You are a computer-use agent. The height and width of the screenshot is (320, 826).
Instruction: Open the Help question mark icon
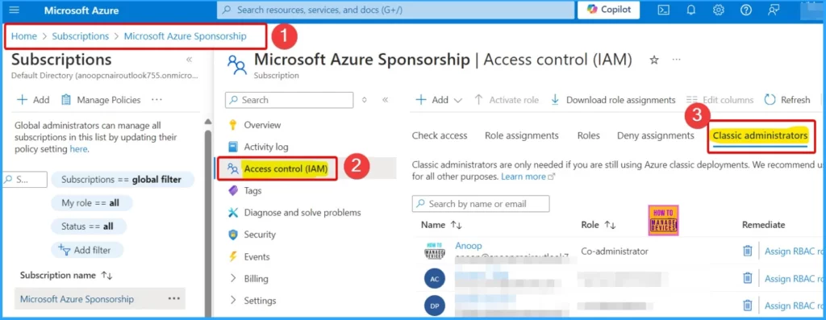[746, 10]
